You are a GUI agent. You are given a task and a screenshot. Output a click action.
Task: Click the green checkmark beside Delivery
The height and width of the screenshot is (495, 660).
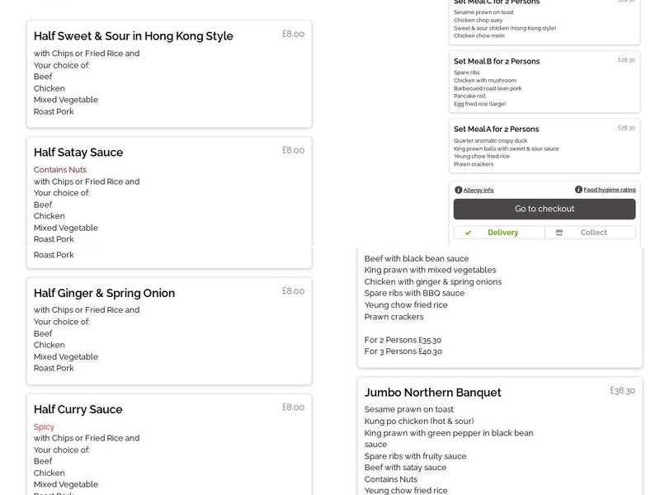point(469,232)
